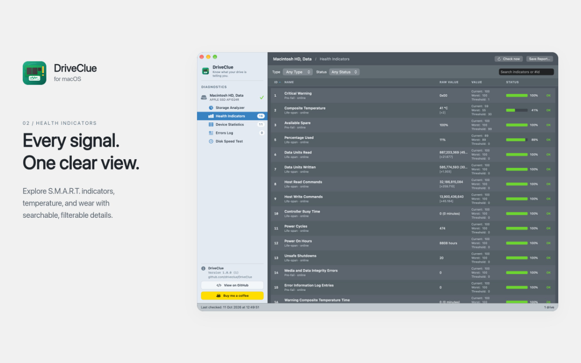Click the Device Statistics grid icon
This screenshot has width=581, height=363.
pyautogui.click(x=211, y=124)
